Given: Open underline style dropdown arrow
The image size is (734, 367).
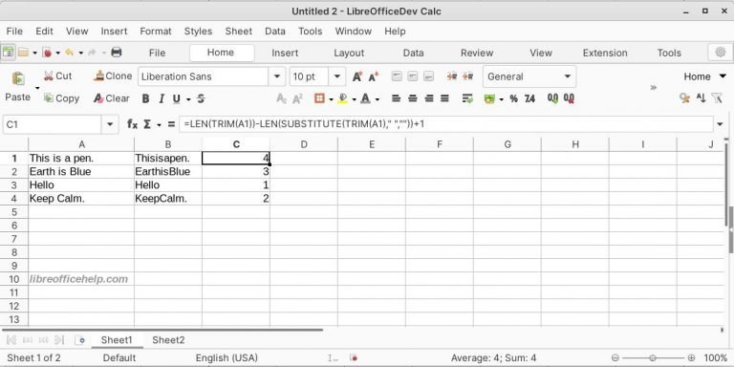Looking at the screenshot, I should click(x=188, y=99).
